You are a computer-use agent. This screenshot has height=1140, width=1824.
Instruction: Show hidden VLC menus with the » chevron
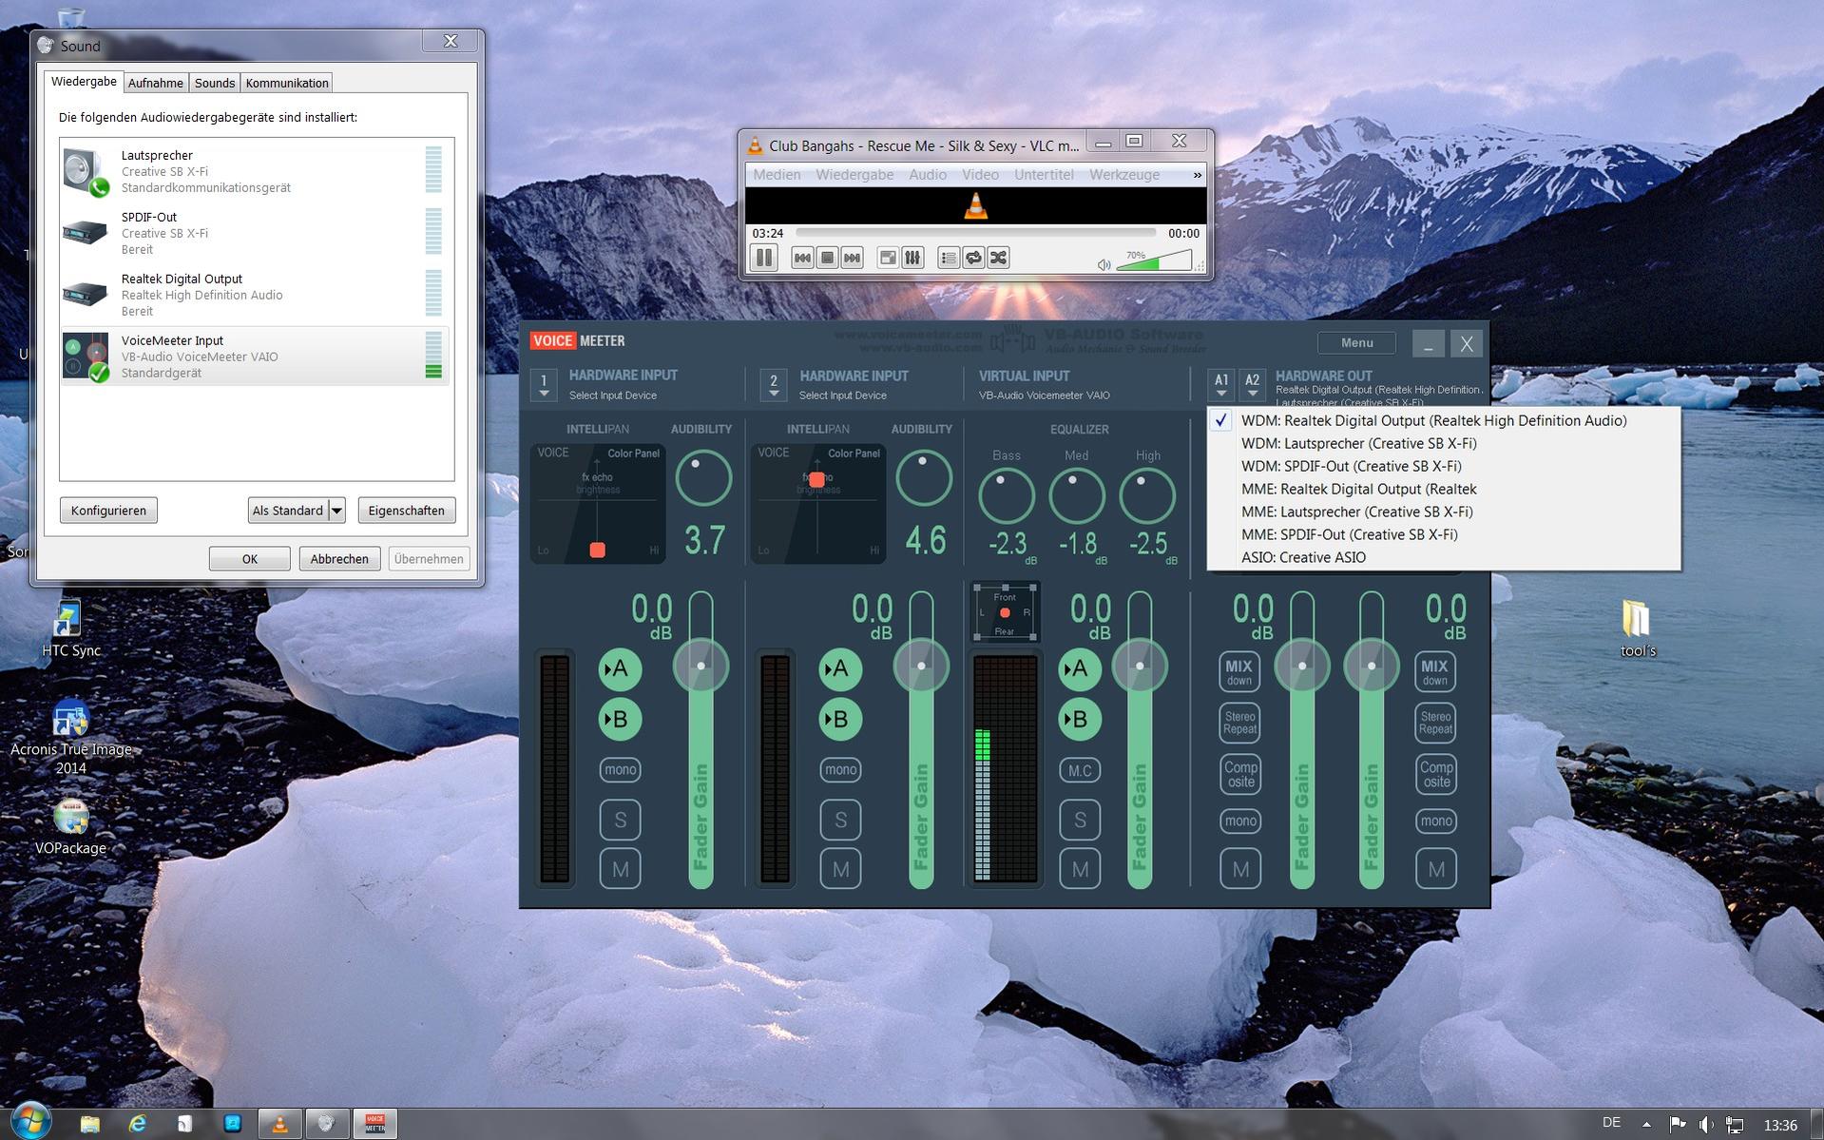(1197, 175)
